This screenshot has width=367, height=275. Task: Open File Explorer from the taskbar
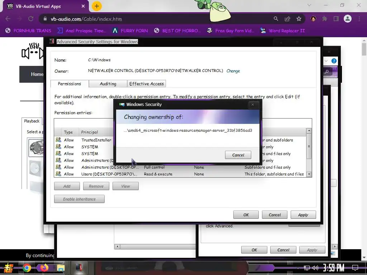click(x=61, y=268)
